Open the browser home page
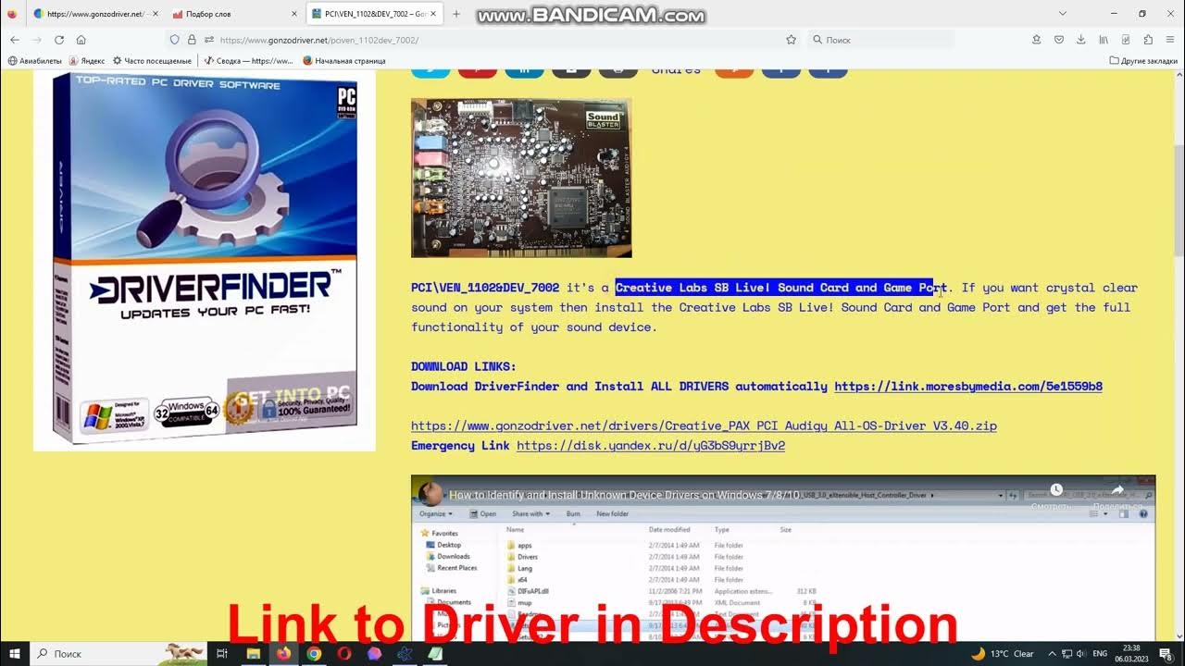The height and width of the screenshot is (666, 1185). click(x=81, y=40)
